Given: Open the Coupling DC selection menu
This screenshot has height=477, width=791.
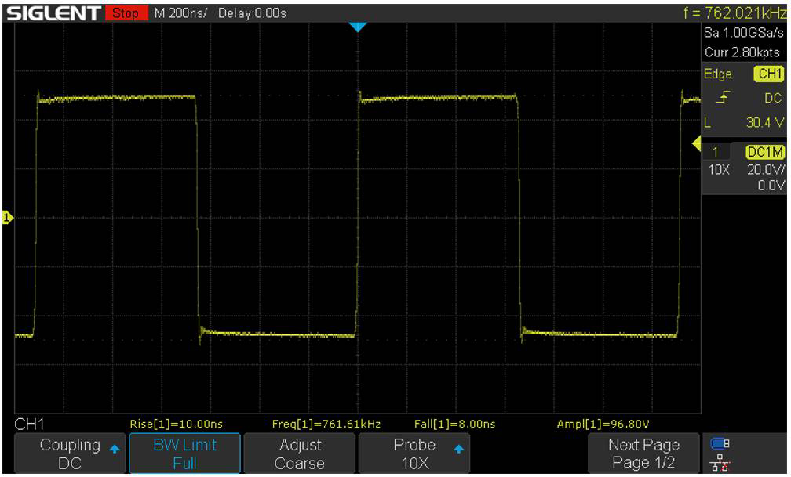Looking at the screenshot, I should pyautogui.click(x=70, y=454).
